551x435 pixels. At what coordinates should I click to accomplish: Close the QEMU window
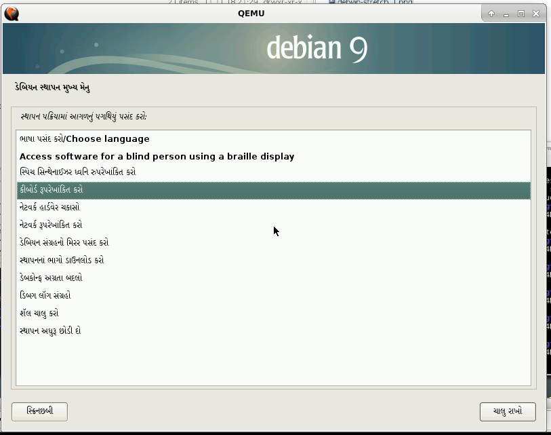pos(536,14)
